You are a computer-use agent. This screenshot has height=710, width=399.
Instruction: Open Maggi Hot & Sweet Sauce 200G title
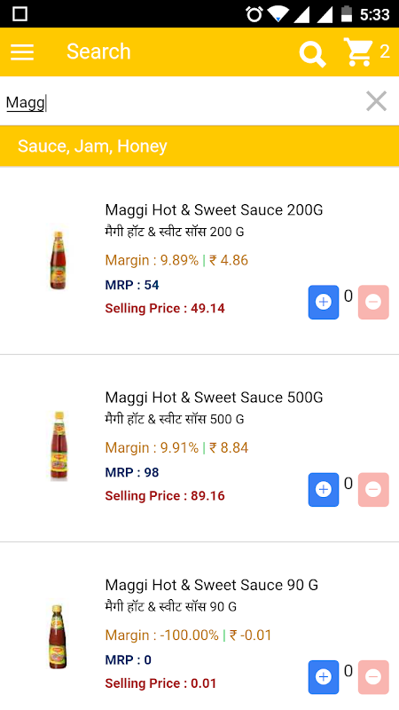click(214, 209)
